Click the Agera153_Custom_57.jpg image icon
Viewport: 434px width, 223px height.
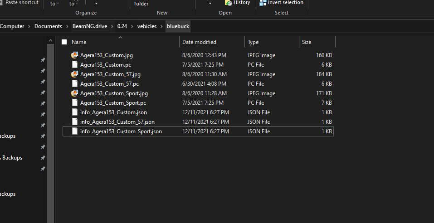pyautogui.click(x=74, y=74)
